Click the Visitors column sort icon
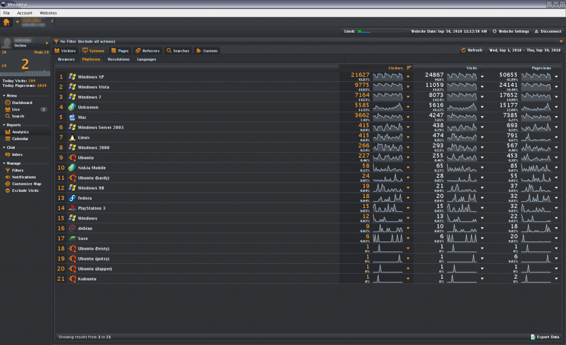Image resolution: width=566 pixels, height=345 pixels. [409, 68]
